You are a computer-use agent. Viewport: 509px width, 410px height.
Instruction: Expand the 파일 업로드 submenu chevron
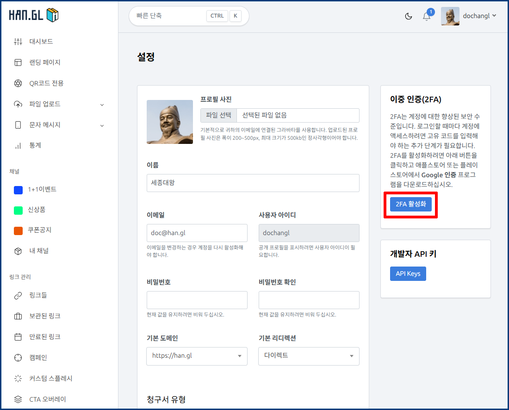pyautogui.click(x=102, y=105)
